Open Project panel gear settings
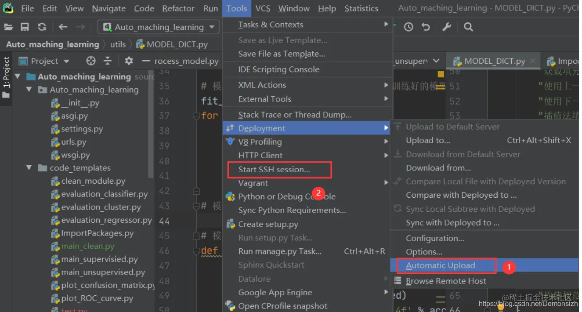This screenshot has height=312, width=582. (x=129, y=61)
